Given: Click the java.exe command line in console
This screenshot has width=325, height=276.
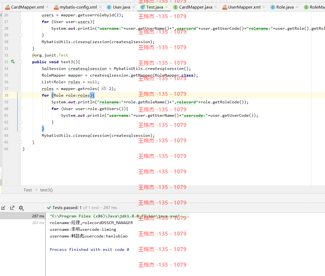Looking at the screenshot, I should [x=119, y=216].
